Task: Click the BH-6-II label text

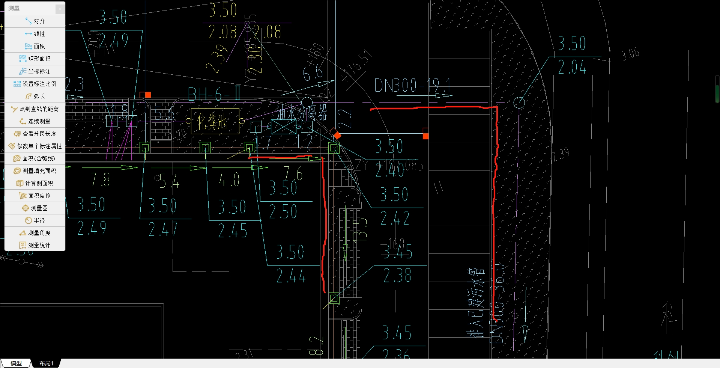Action: click(213, 94)
